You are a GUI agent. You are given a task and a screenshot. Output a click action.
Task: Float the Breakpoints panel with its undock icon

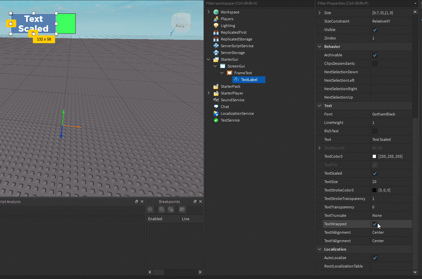tap(195, 201)
